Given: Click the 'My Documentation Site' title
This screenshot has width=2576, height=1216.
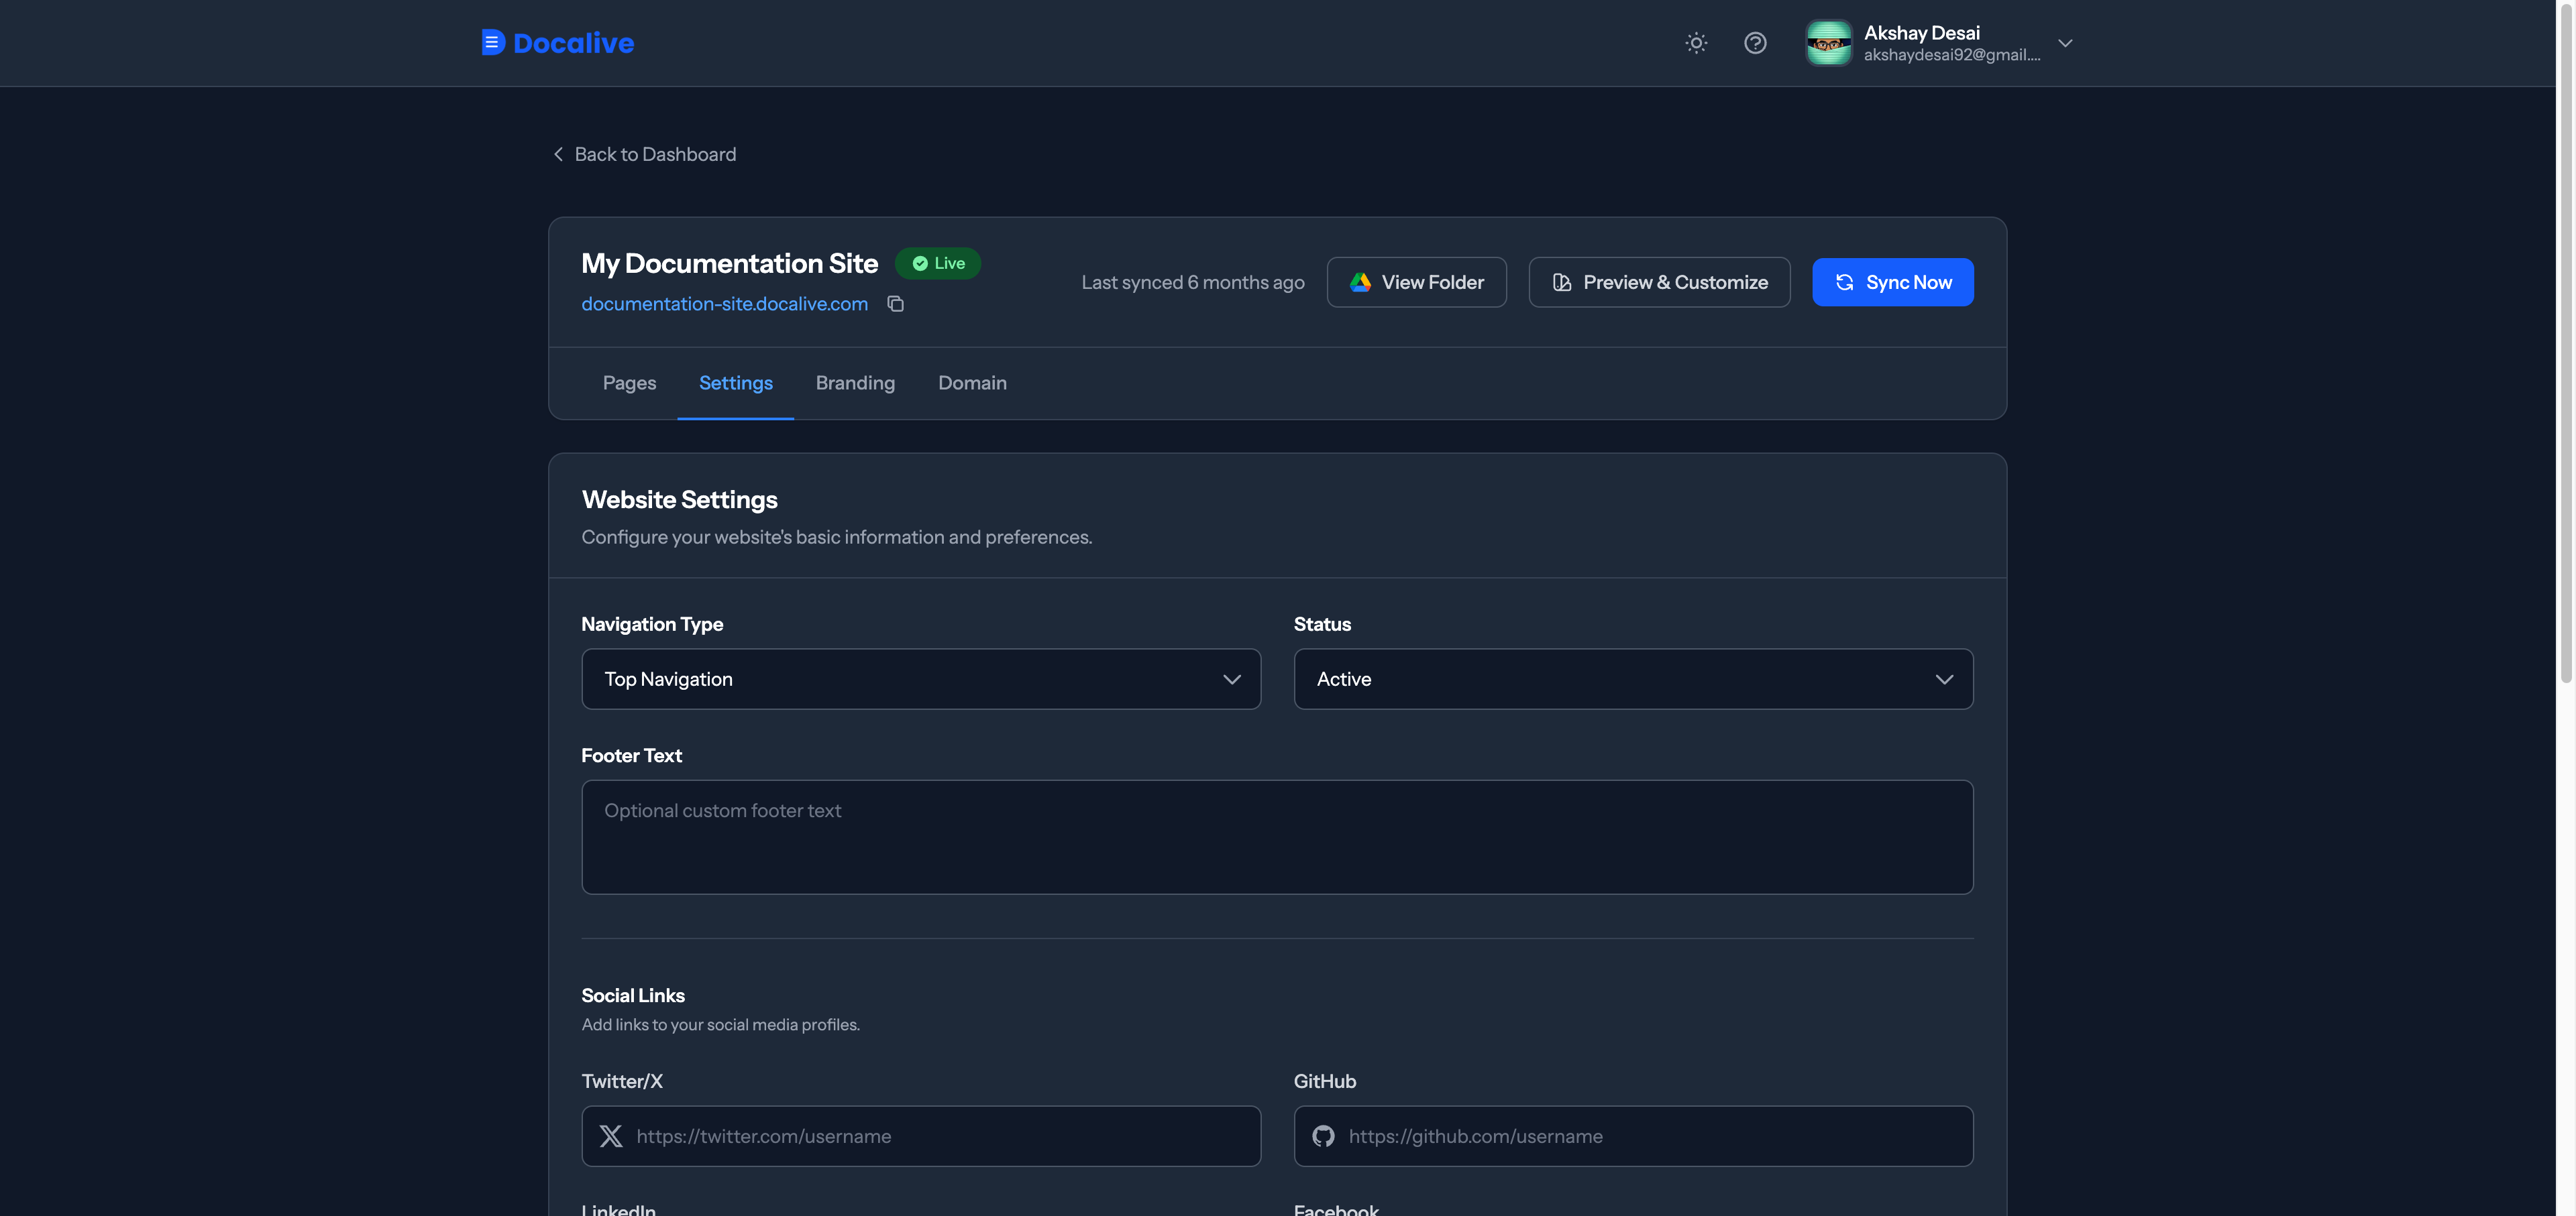Looking at the screenshot, I should click(x=729, y=264).
